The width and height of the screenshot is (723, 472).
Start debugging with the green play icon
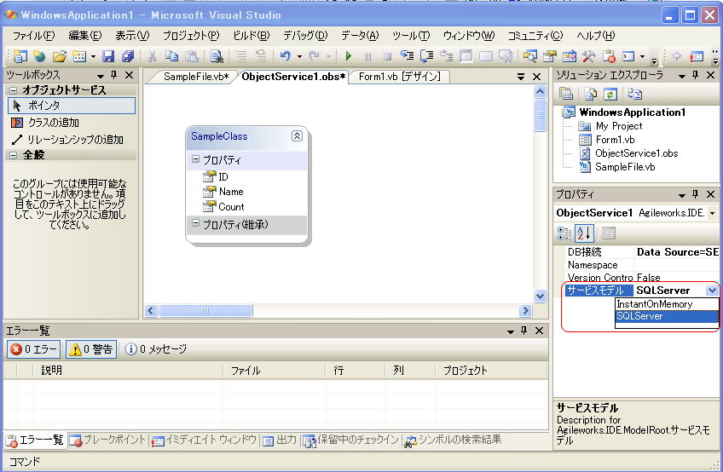pyautogui.click(x=349, y=56)
